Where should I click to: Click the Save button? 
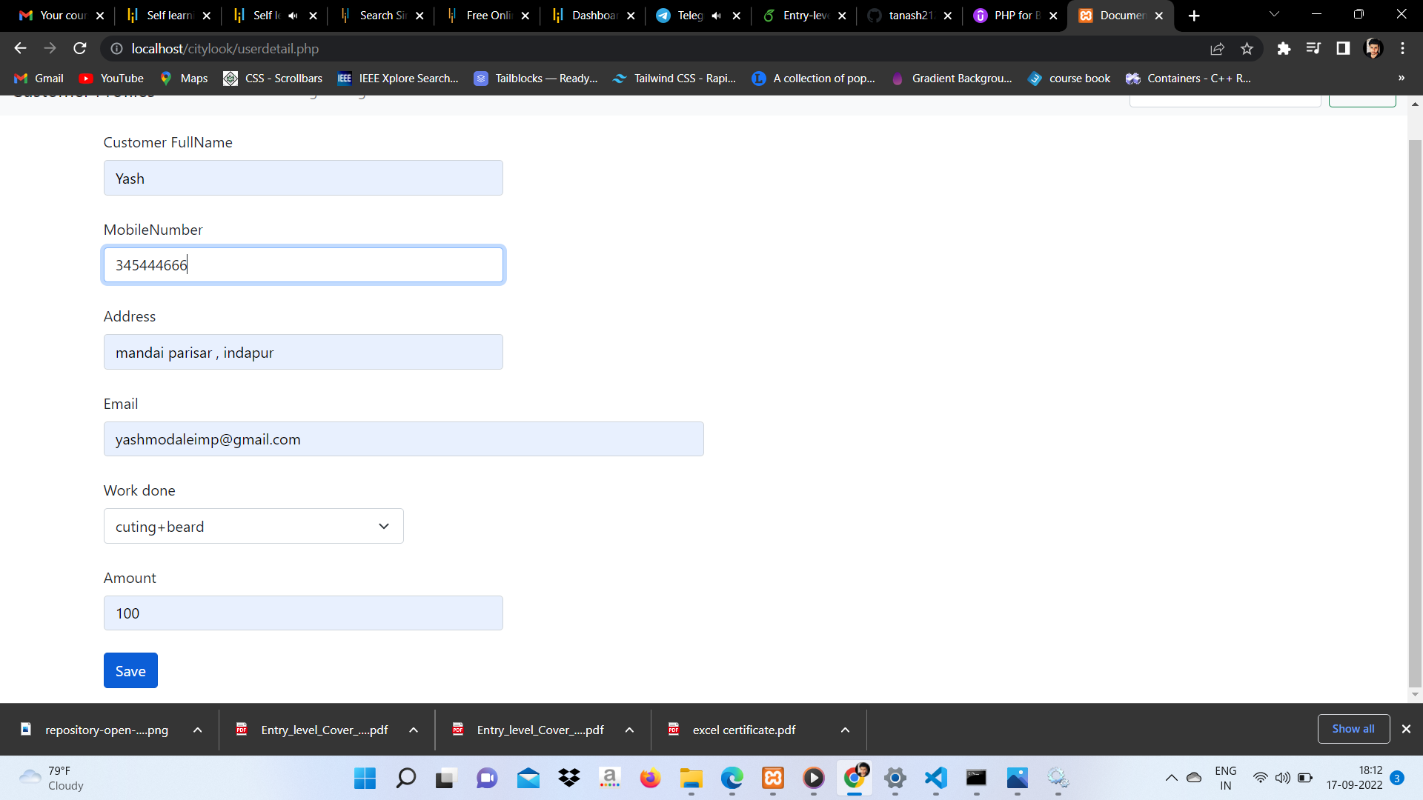(x=130, y=670)
